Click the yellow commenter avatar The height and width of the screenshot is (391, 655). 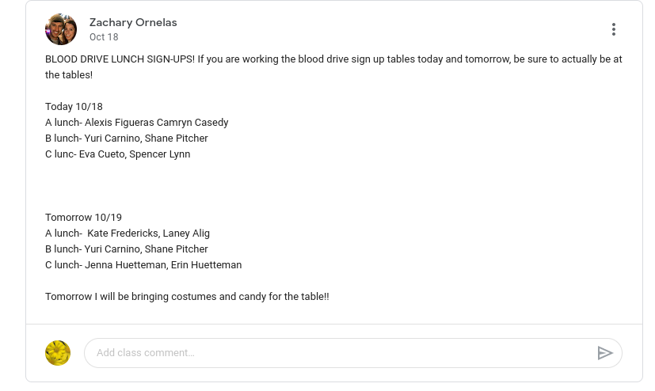click(x=58, y=353)
